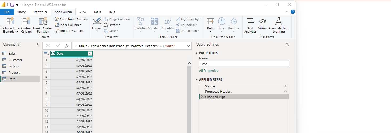Select the Source applied step
Screen dimensions: 391x133
click(x=244, y=86)
